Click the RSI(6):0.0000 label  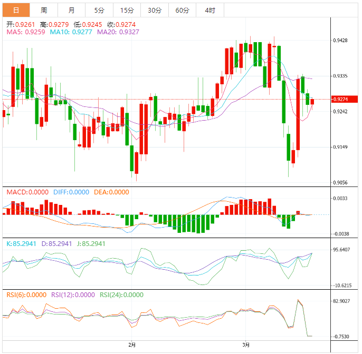[26, 295]
